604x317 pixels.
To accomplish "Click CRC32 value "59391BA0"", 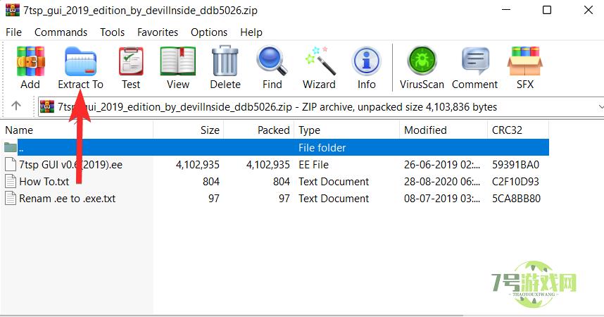I will tap(515, 165).
